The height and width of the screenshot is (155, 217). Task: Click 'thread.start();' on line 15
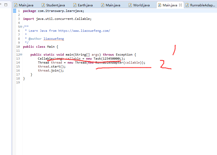tap(52, 67)
